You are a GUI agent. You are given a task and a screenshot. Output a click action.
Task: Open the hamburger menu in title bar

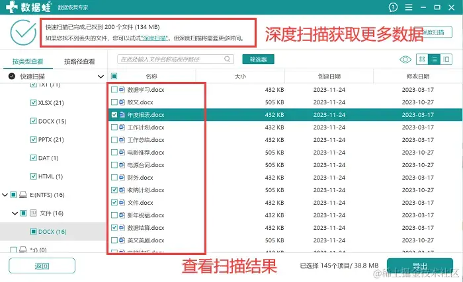tap(409, 7)
